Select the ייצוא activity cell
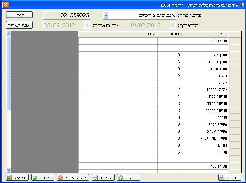 (205, 83)
